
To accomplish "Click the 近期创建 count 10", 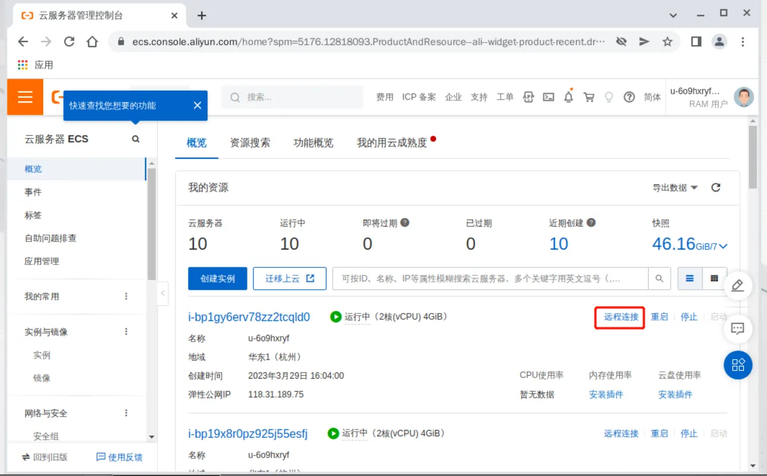I will (559, 244).
